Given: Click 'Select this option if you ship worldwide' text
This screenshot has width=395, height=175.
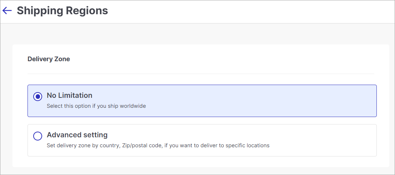Looking at the screenshot, I should coord(96,106).
